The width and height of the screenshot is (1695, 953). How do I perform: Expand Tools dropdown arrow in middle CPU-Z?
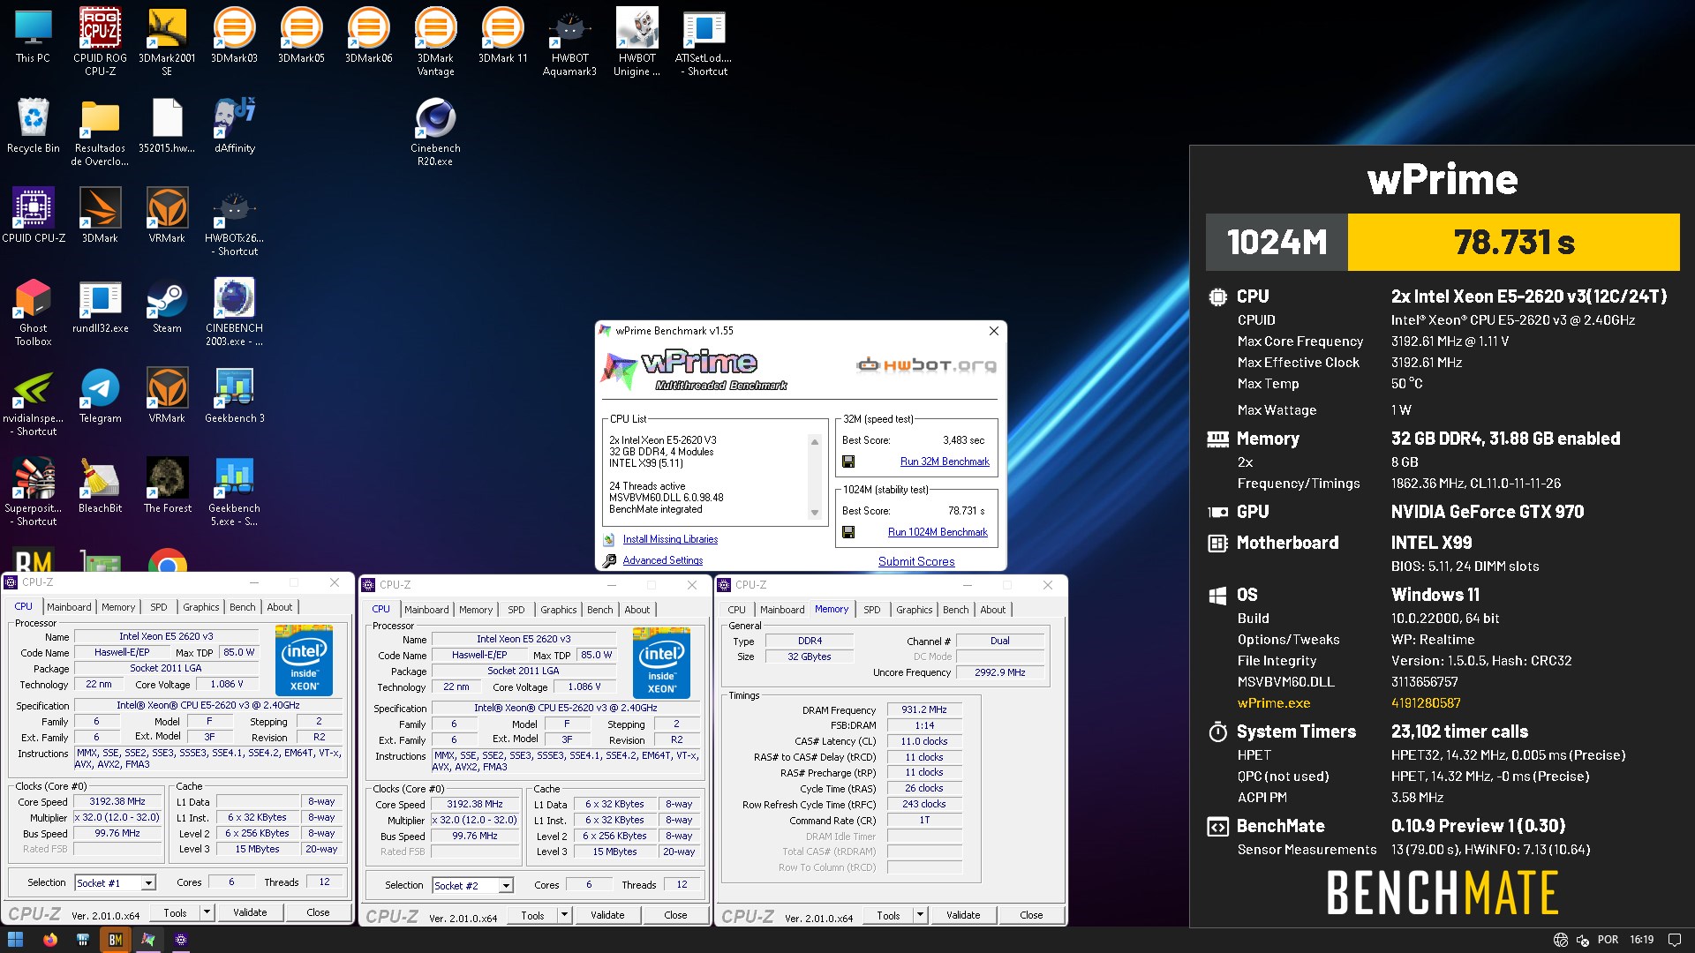pyautogui.click(x=564, y=915)
